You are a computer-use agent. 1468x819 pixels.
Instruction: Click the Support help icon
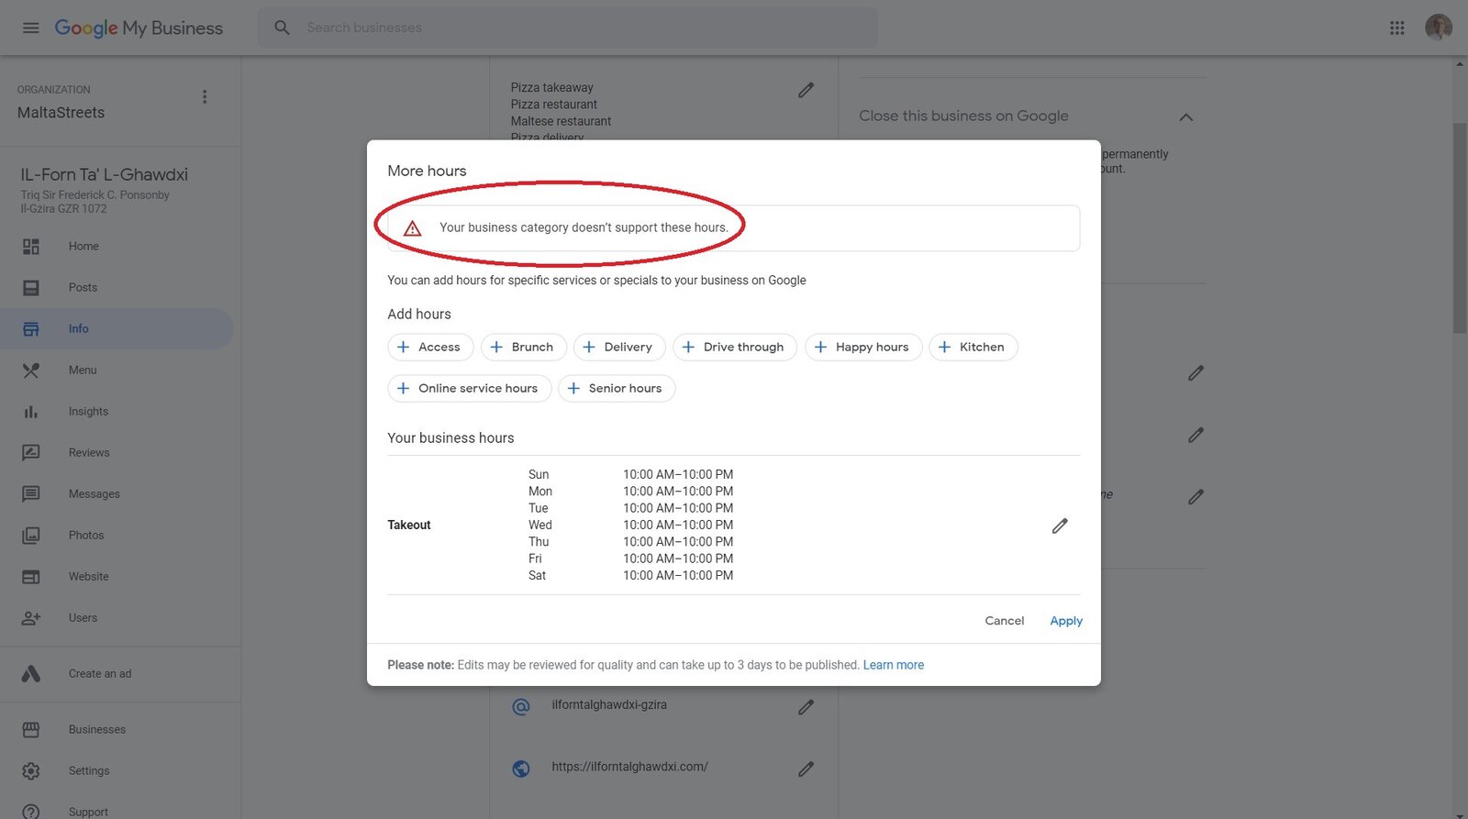tap(31, 812)
